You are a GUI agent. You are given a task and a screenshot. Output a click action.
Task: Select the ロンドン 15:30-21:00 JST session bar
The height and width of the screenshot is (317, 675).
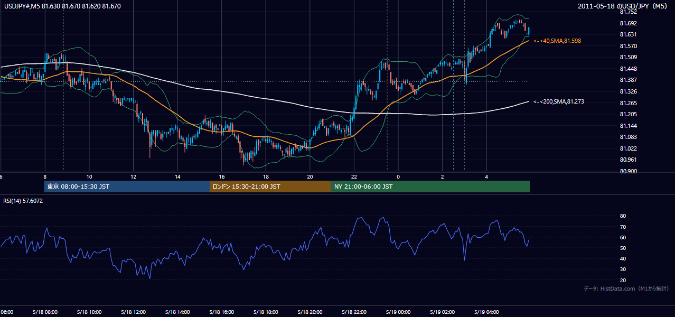point(270,187)
